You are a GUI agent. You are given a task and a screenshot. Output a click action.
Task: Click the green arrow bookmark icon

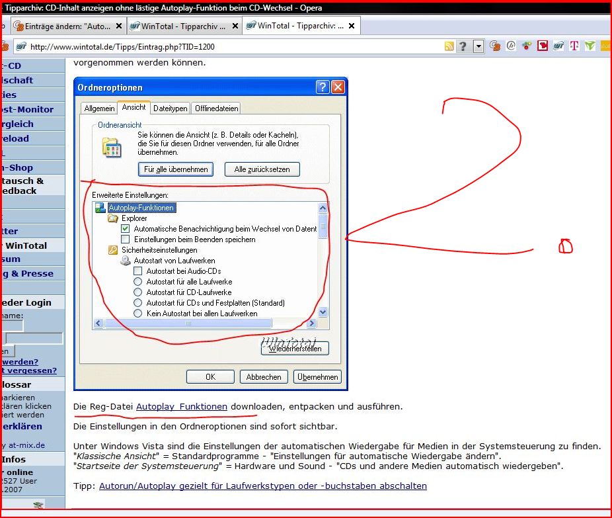coord(590,46)
